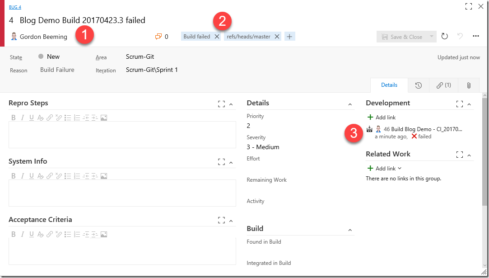Edit the Iteration field Scrum-Git\Sprint 1
This screenshot has width=489, height=278.
pos(152,70)
